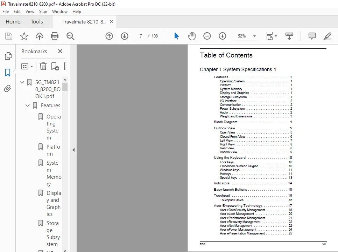Select SG_TM8210_8200_BOOK1.pdf bookmark

[48, 89]
